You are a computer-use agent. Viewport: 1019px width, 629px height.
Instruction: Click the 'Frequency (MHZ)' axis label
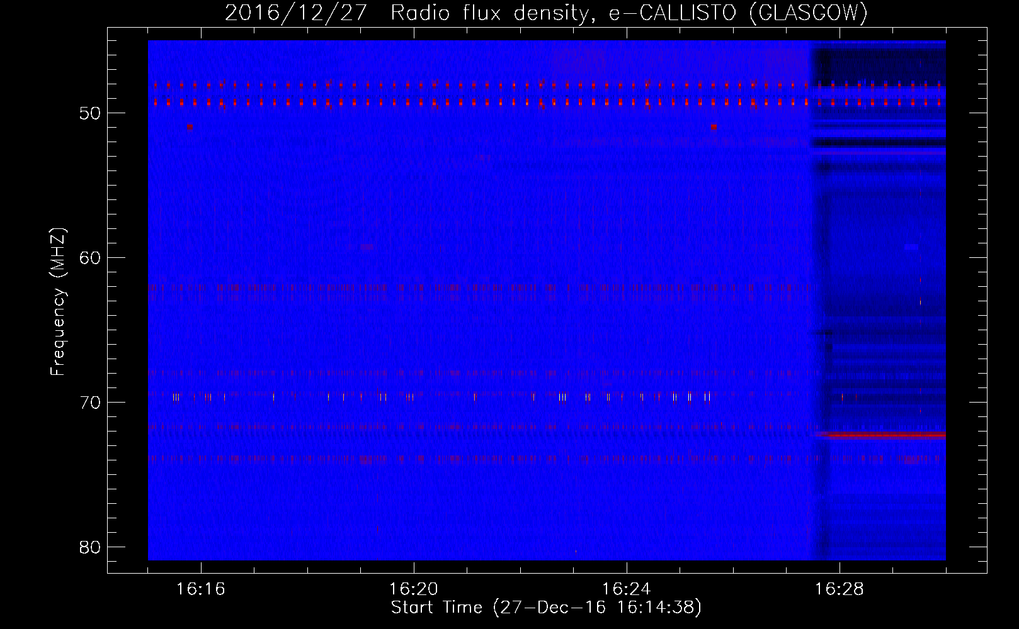pos(58,302)
